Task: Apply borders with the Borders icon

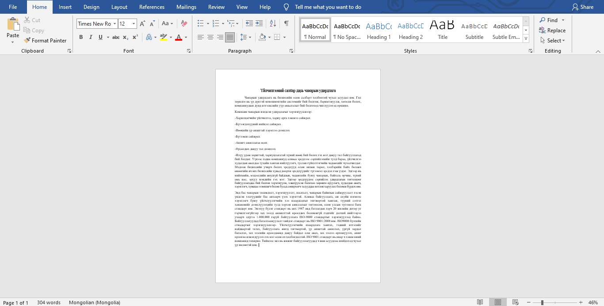Action: [x=277, y=37]
